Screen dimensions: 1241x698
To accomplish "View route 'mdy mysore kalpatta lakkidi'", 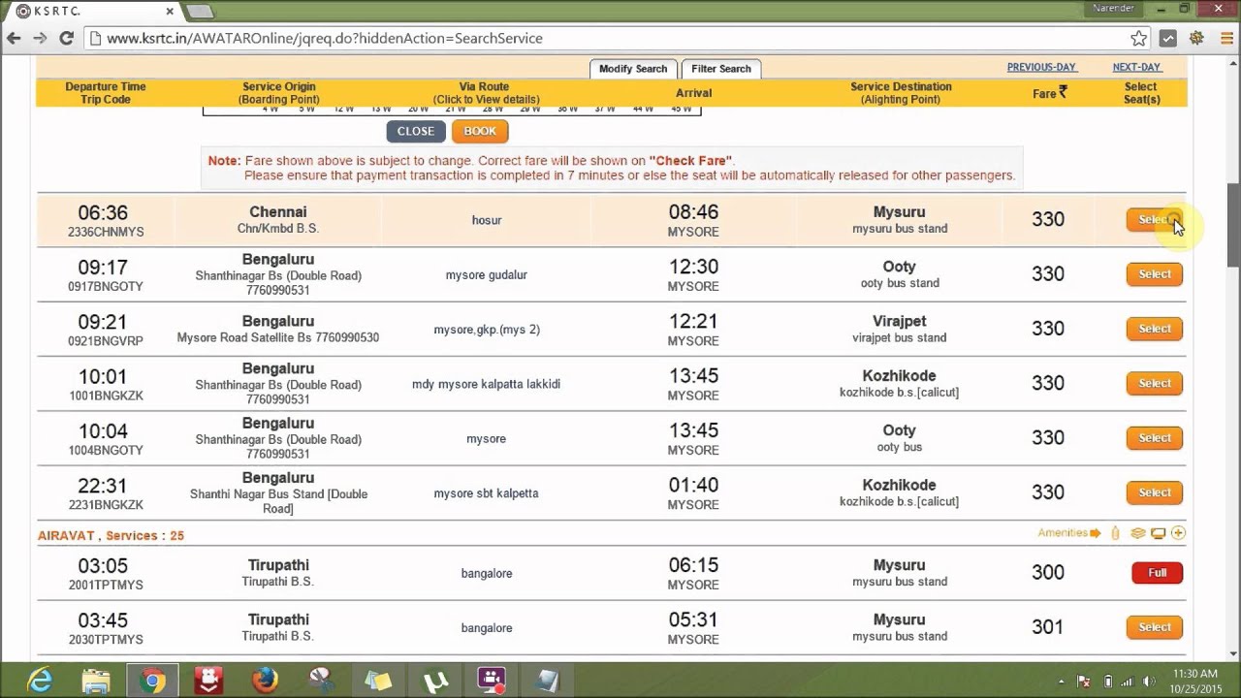I will point(487,384).
